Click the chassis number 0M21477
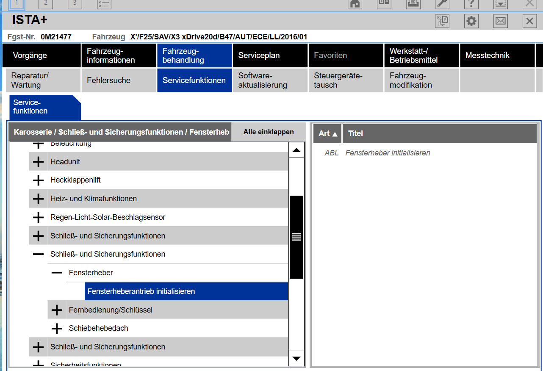Screen dimensions: 543x371 56,37
